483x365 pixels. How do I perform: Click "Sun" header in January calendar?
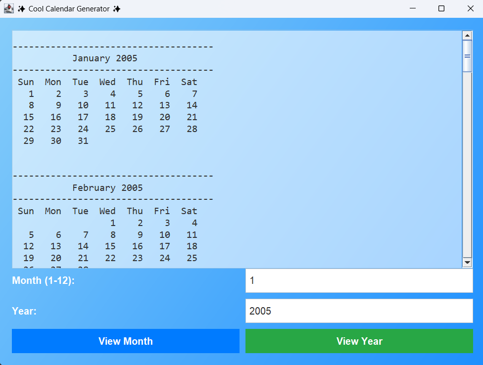[26, 82]
